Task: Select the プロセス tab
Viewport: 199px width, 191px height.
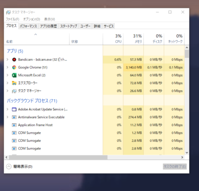Action: [11, 26]
